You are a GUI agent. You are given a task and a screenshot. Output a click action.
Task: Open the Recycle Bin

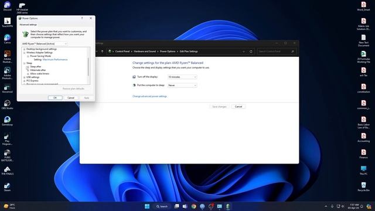point(363,186)
